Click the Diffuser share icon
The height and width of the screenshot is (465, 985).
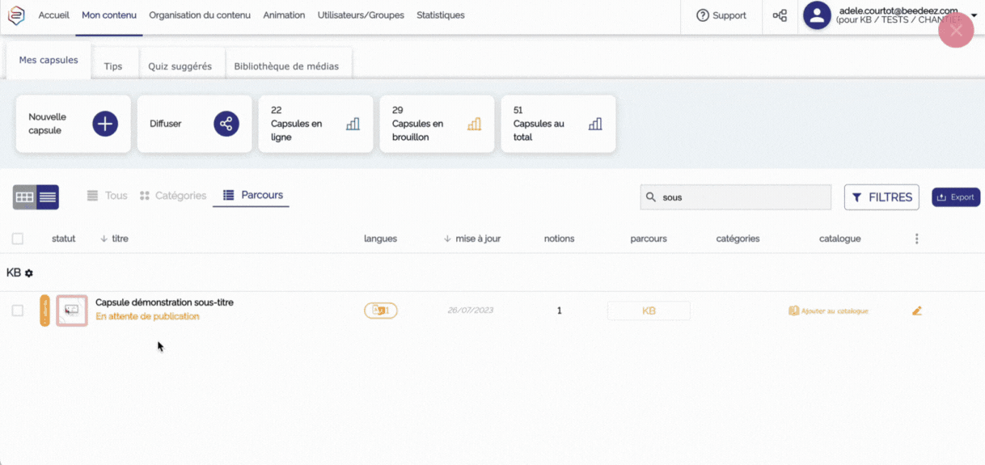[226, 124]
